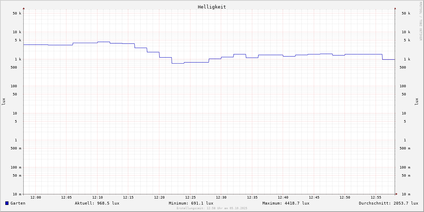Select the Helligkeit chart title
The height and width of the screenshot is (212, 424).
(x=212, y=7)
